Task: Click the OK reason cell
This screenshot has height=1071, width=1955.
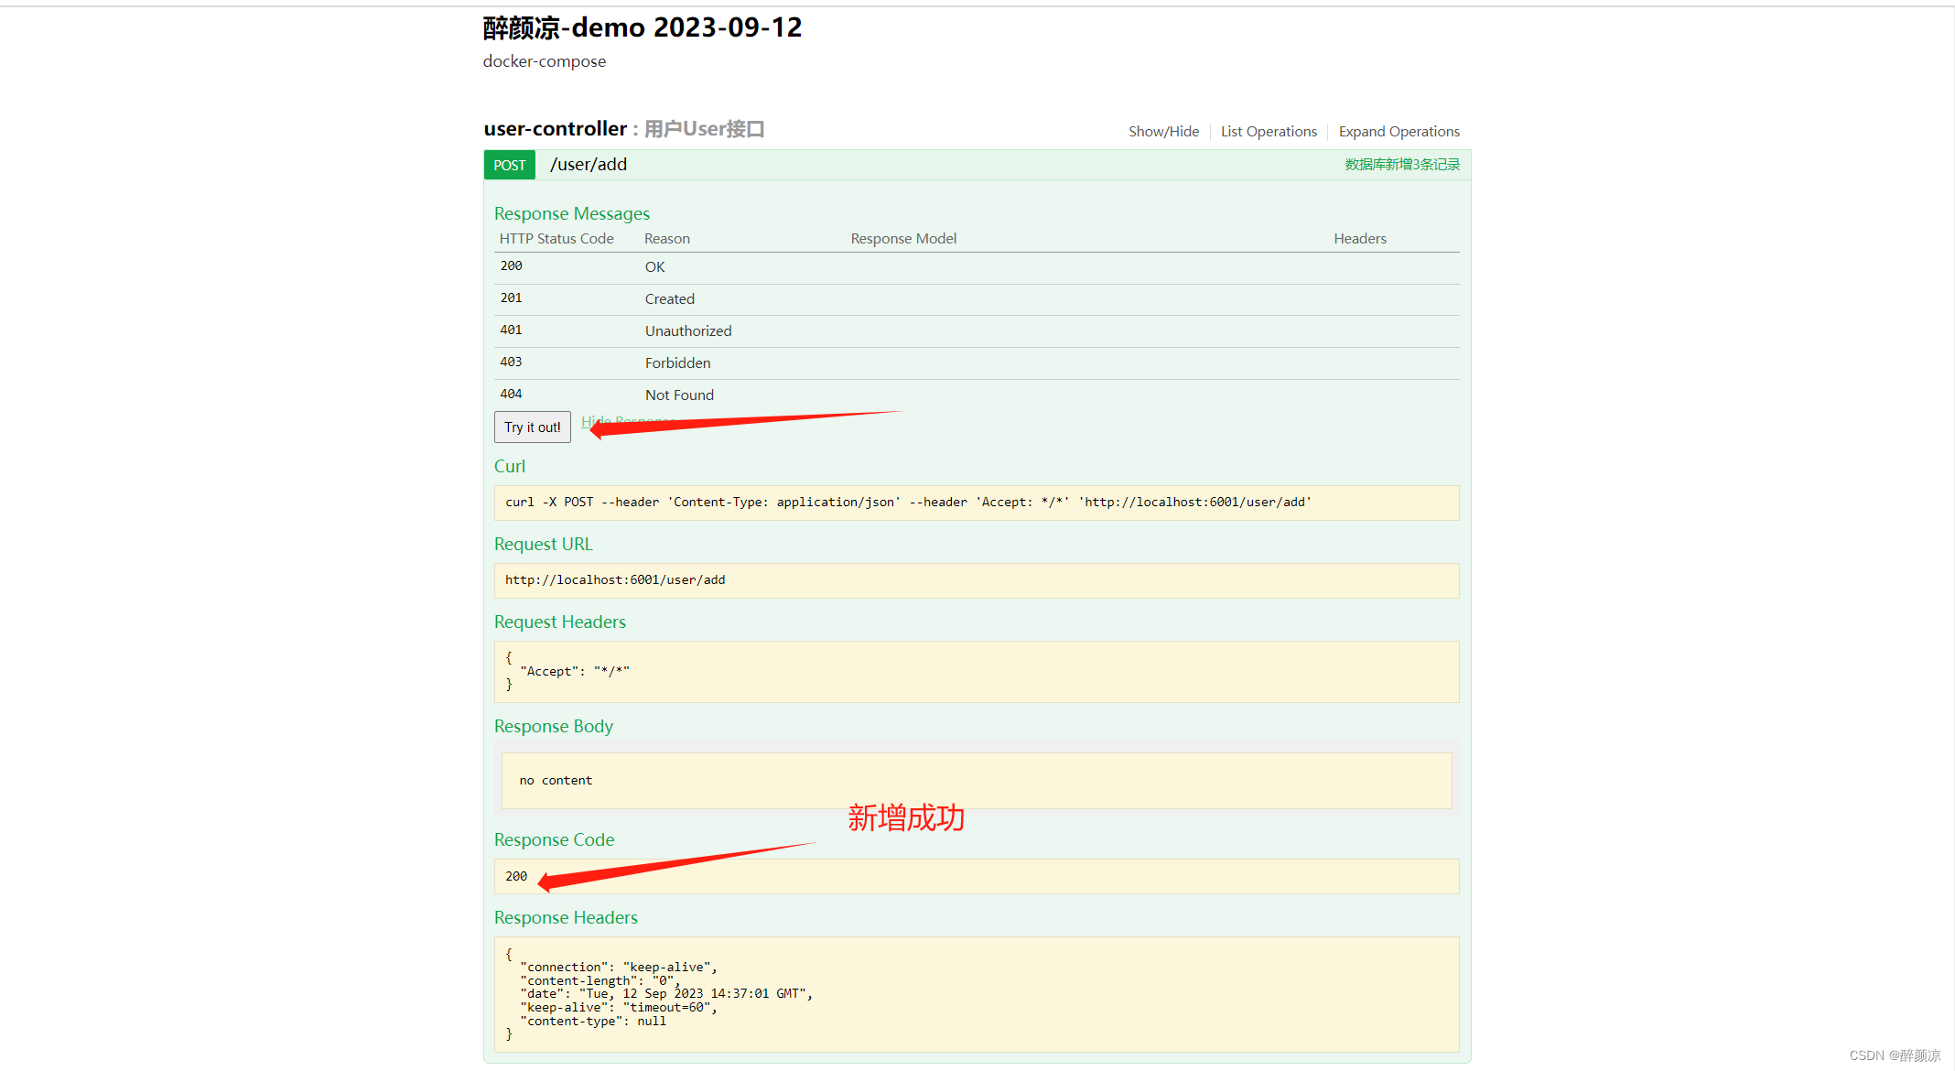Action: [x=655, y=267]
